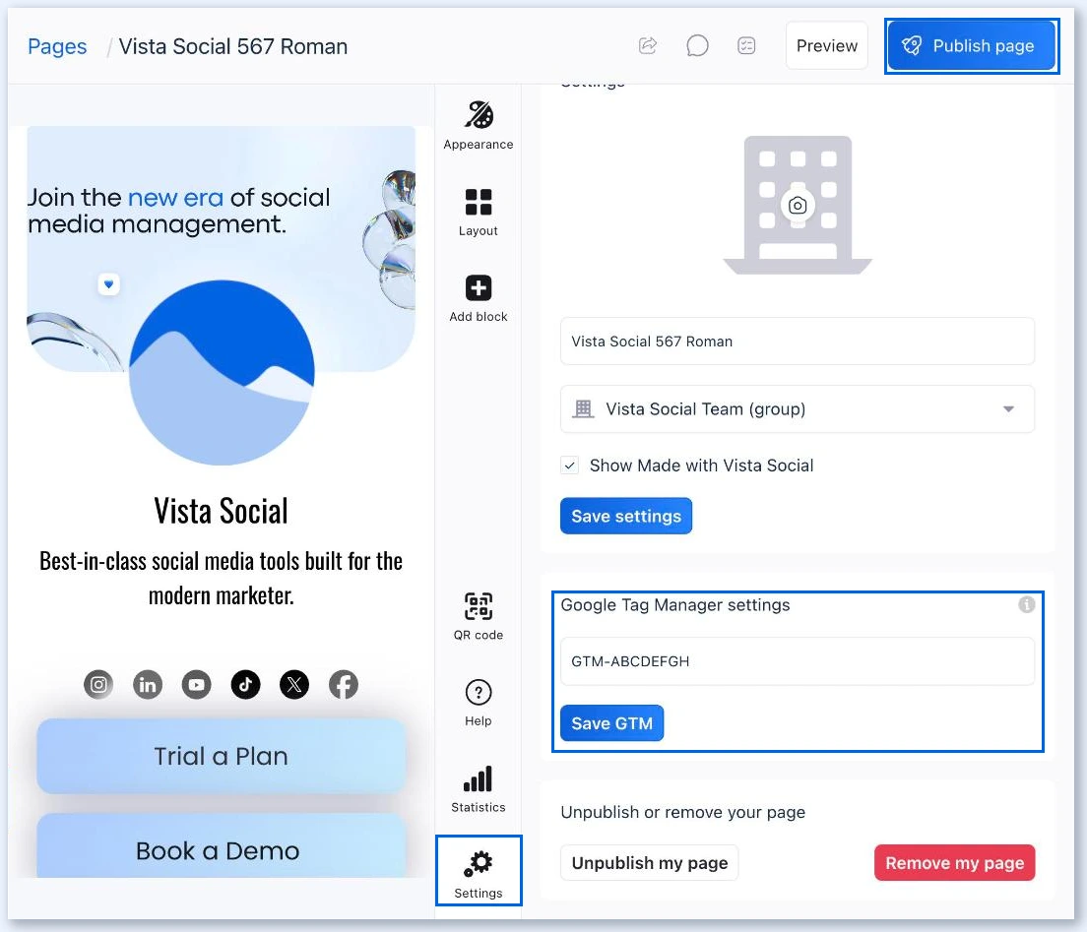The width and height of the screenshot is (1087, 932).
Task: Open the Settings gear in the sidebar
Action: pos(479,871)
